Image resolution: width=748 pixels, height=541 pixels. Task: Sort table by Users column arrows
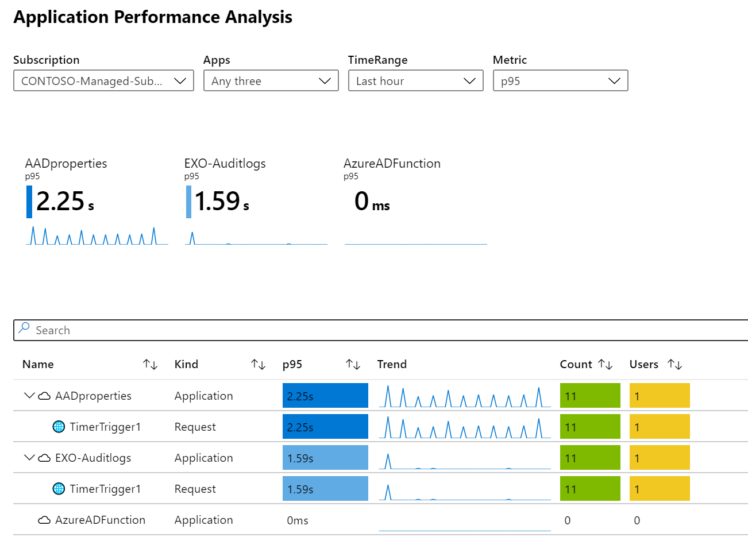pyautogui.click(x=674, y=365)
